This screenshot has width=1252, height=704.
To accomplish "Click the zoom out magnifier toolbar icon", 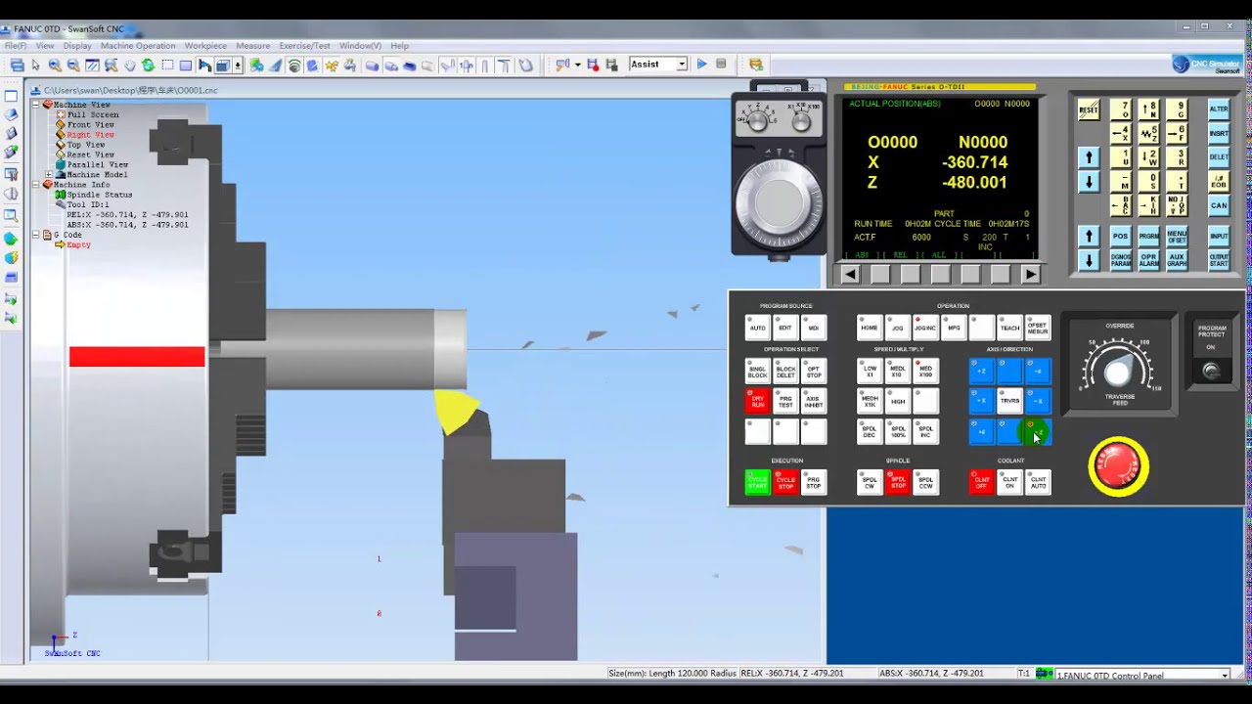I will 73,66.
